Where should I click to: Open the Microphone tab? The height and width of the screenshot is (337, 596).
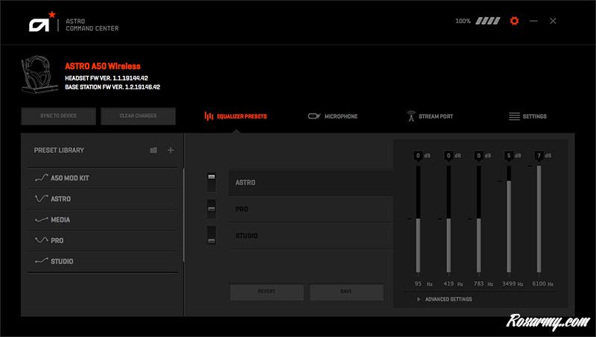(x=332, y=116)
